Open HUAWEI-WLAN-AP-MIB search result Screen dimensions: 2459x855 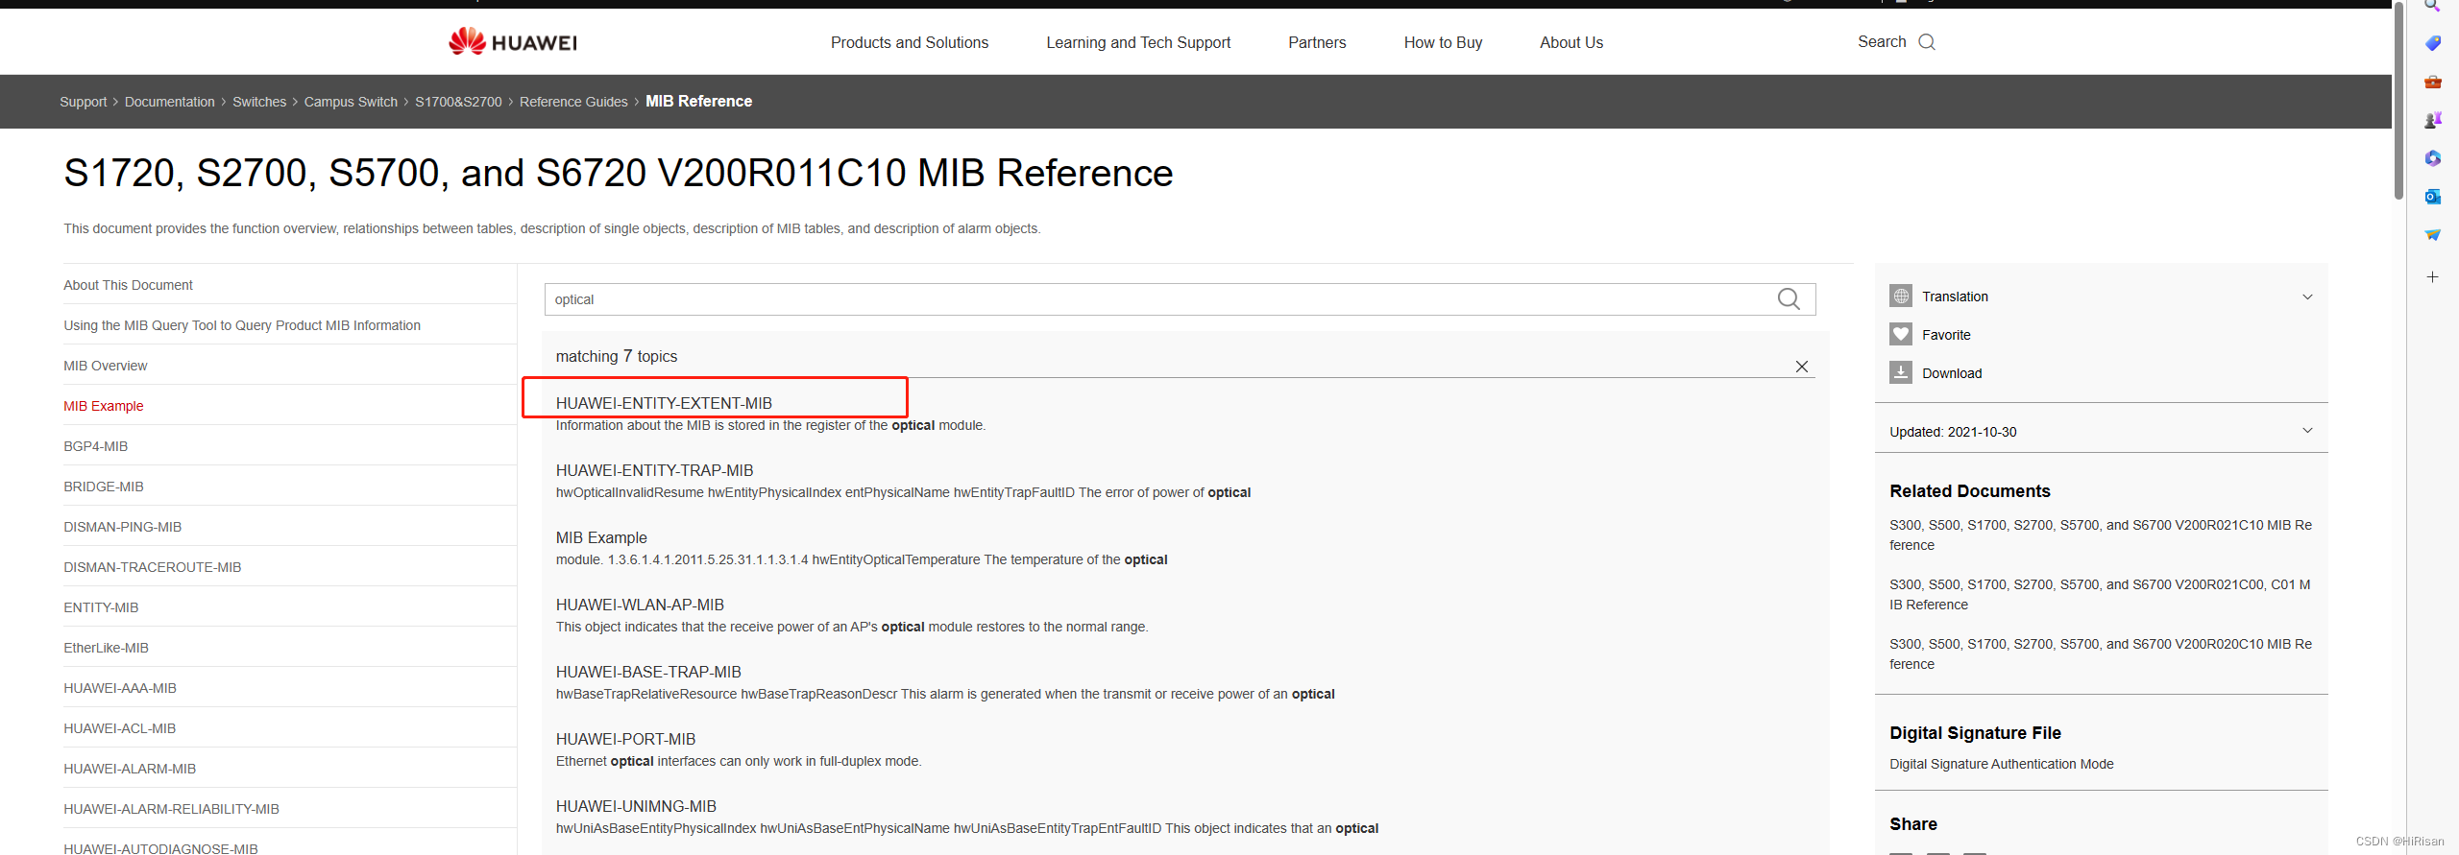pos(640,605)
